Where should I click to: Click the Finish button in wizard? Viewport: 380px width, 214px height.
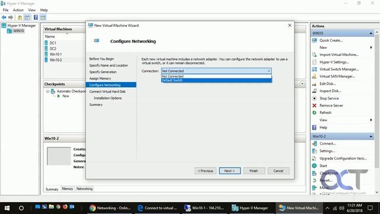(254, 171)
